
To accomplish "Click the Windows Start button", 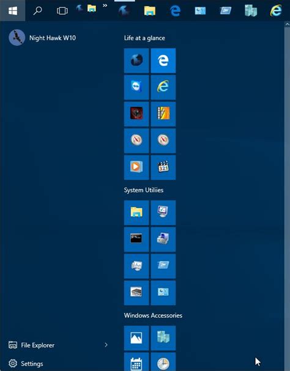I will 13,10.
